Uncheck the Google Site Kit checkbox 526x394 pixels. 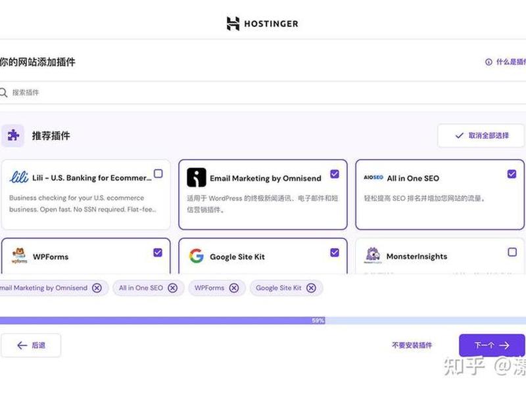point(335,252)
